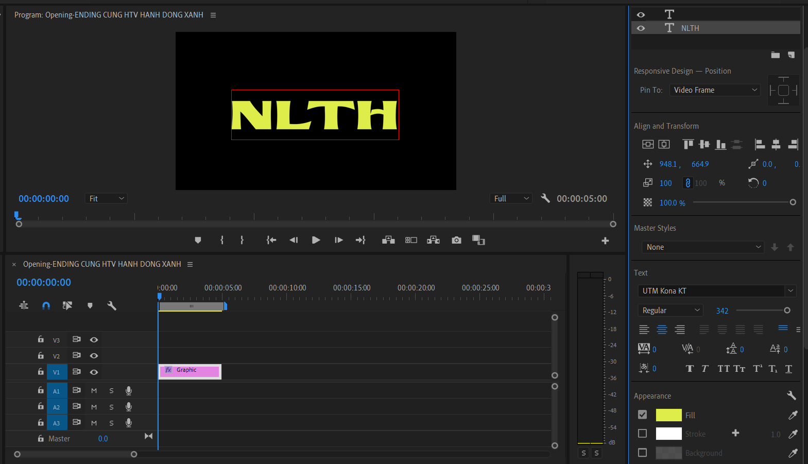Apply Faux Italic text style
This screenshot has height=464, width=808.
[705, 368]
